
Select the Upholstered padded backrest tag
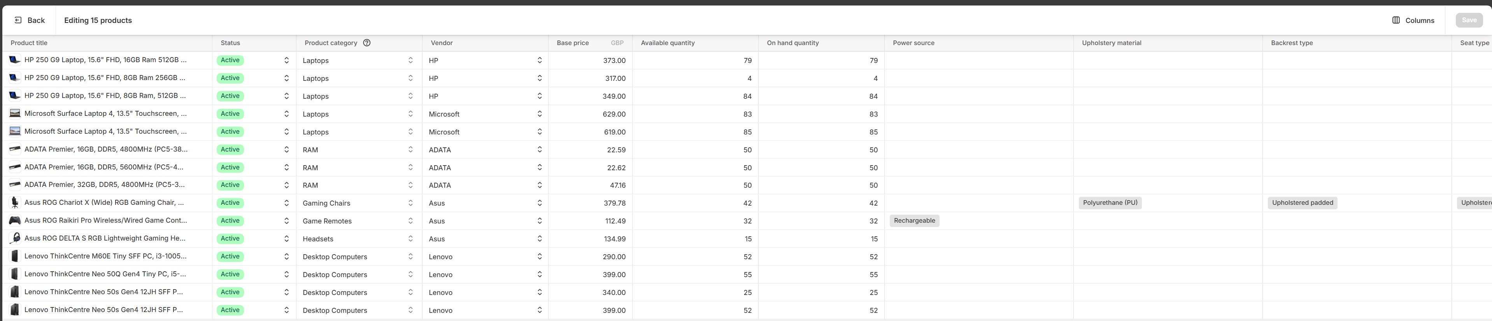[1303, 202]
